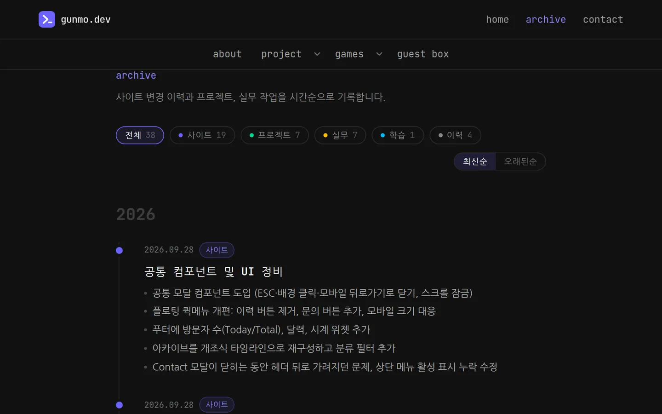Click the gunmo.dev terminal logo icon
This screenshot has width=662, height=414.
point(47,19)
